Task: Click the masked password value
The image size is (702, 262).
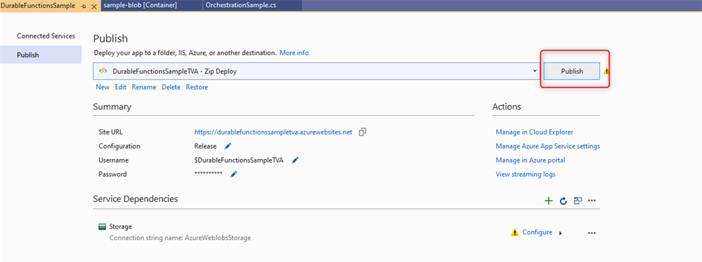Action: tap(208, 174)
